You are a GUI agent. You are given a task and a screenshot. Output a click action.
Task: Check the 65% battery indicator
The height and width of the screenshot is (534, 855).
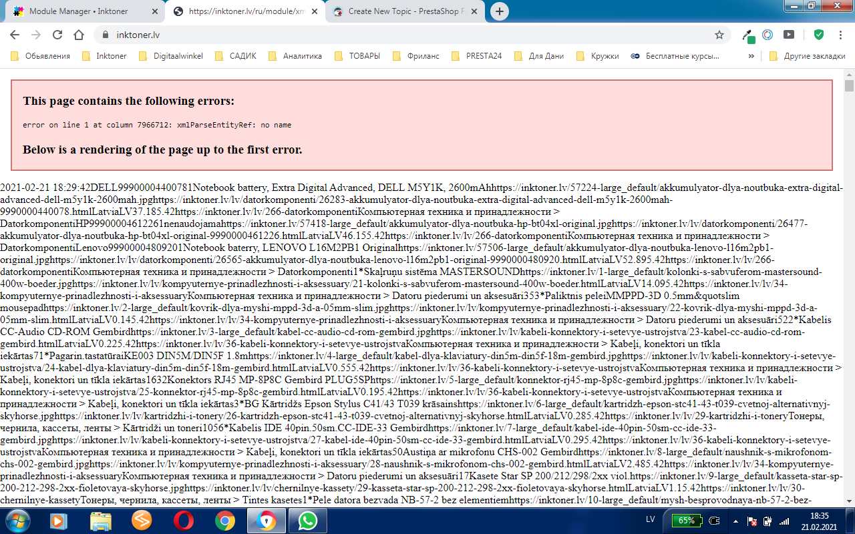(x=687, y=521)
